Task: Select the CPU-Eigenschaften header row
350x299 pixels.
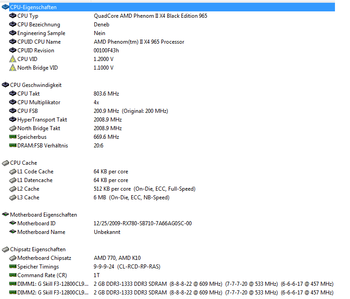Action: (172, 7)
